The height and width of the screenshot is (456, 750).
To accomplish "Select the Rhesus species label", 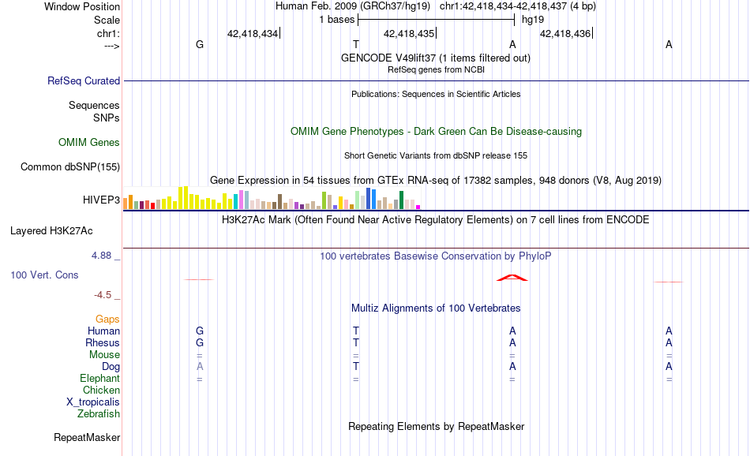I will (102, 342).
